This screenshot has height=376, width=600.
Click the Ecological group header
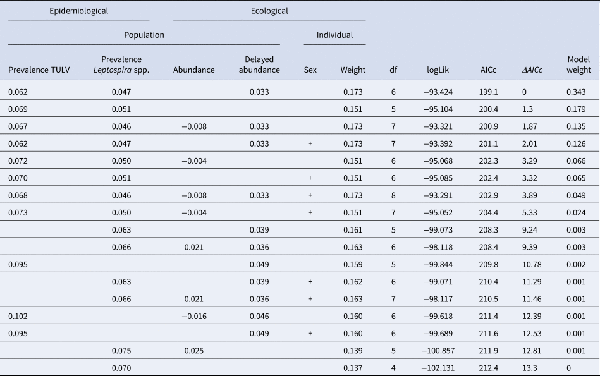pyautogui.click(x=269, y=11)
